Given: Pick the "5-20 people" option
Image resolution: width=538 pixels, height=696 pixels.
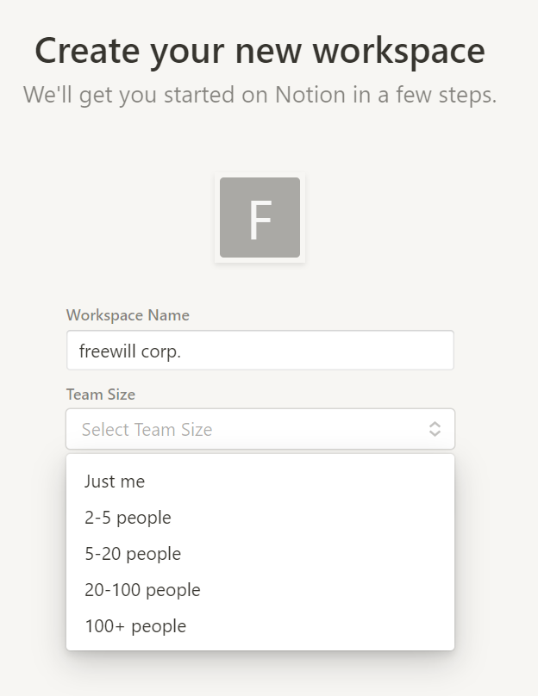Looking at the screenshot, I should pos(133,554).
